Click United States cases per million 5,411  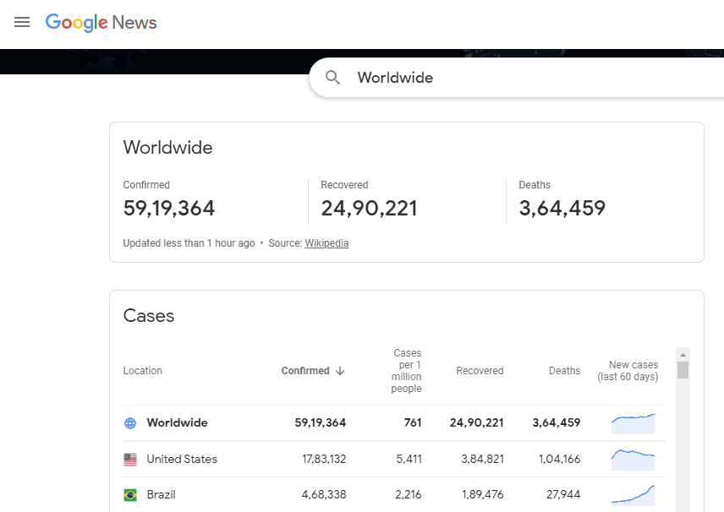[409, 459]
